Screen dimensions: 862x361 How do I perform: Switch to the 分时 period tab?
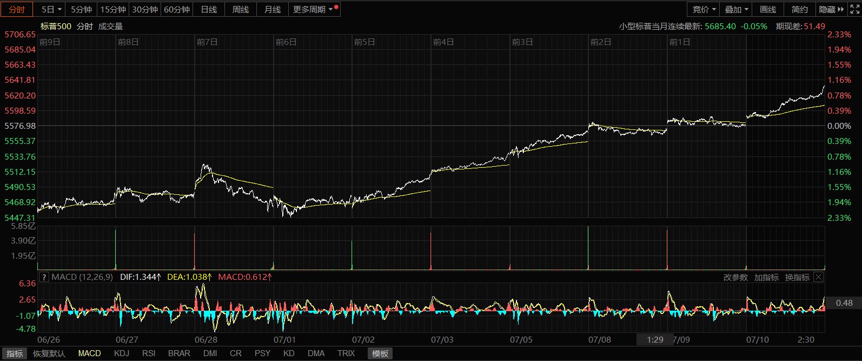[17, 9]
